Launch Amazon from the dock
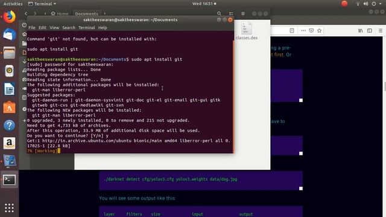This screenshot has width=386, height=217. 9,143
